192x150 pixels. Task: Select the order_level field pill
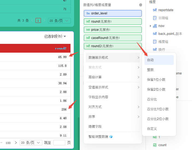click(x=113, y=13)
